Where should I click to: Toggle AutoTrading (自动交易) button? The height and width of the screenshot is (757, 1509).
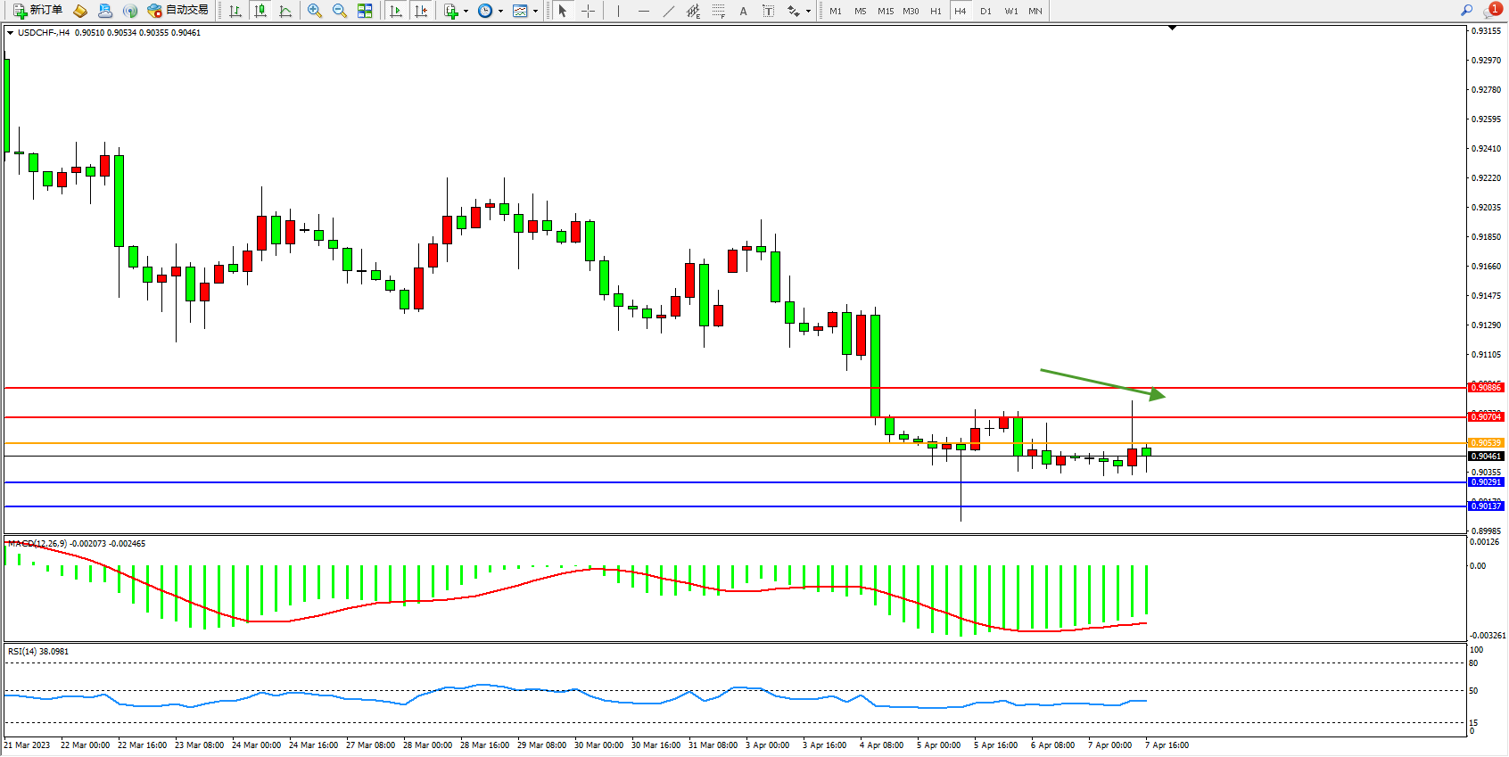tap(177, 11)
